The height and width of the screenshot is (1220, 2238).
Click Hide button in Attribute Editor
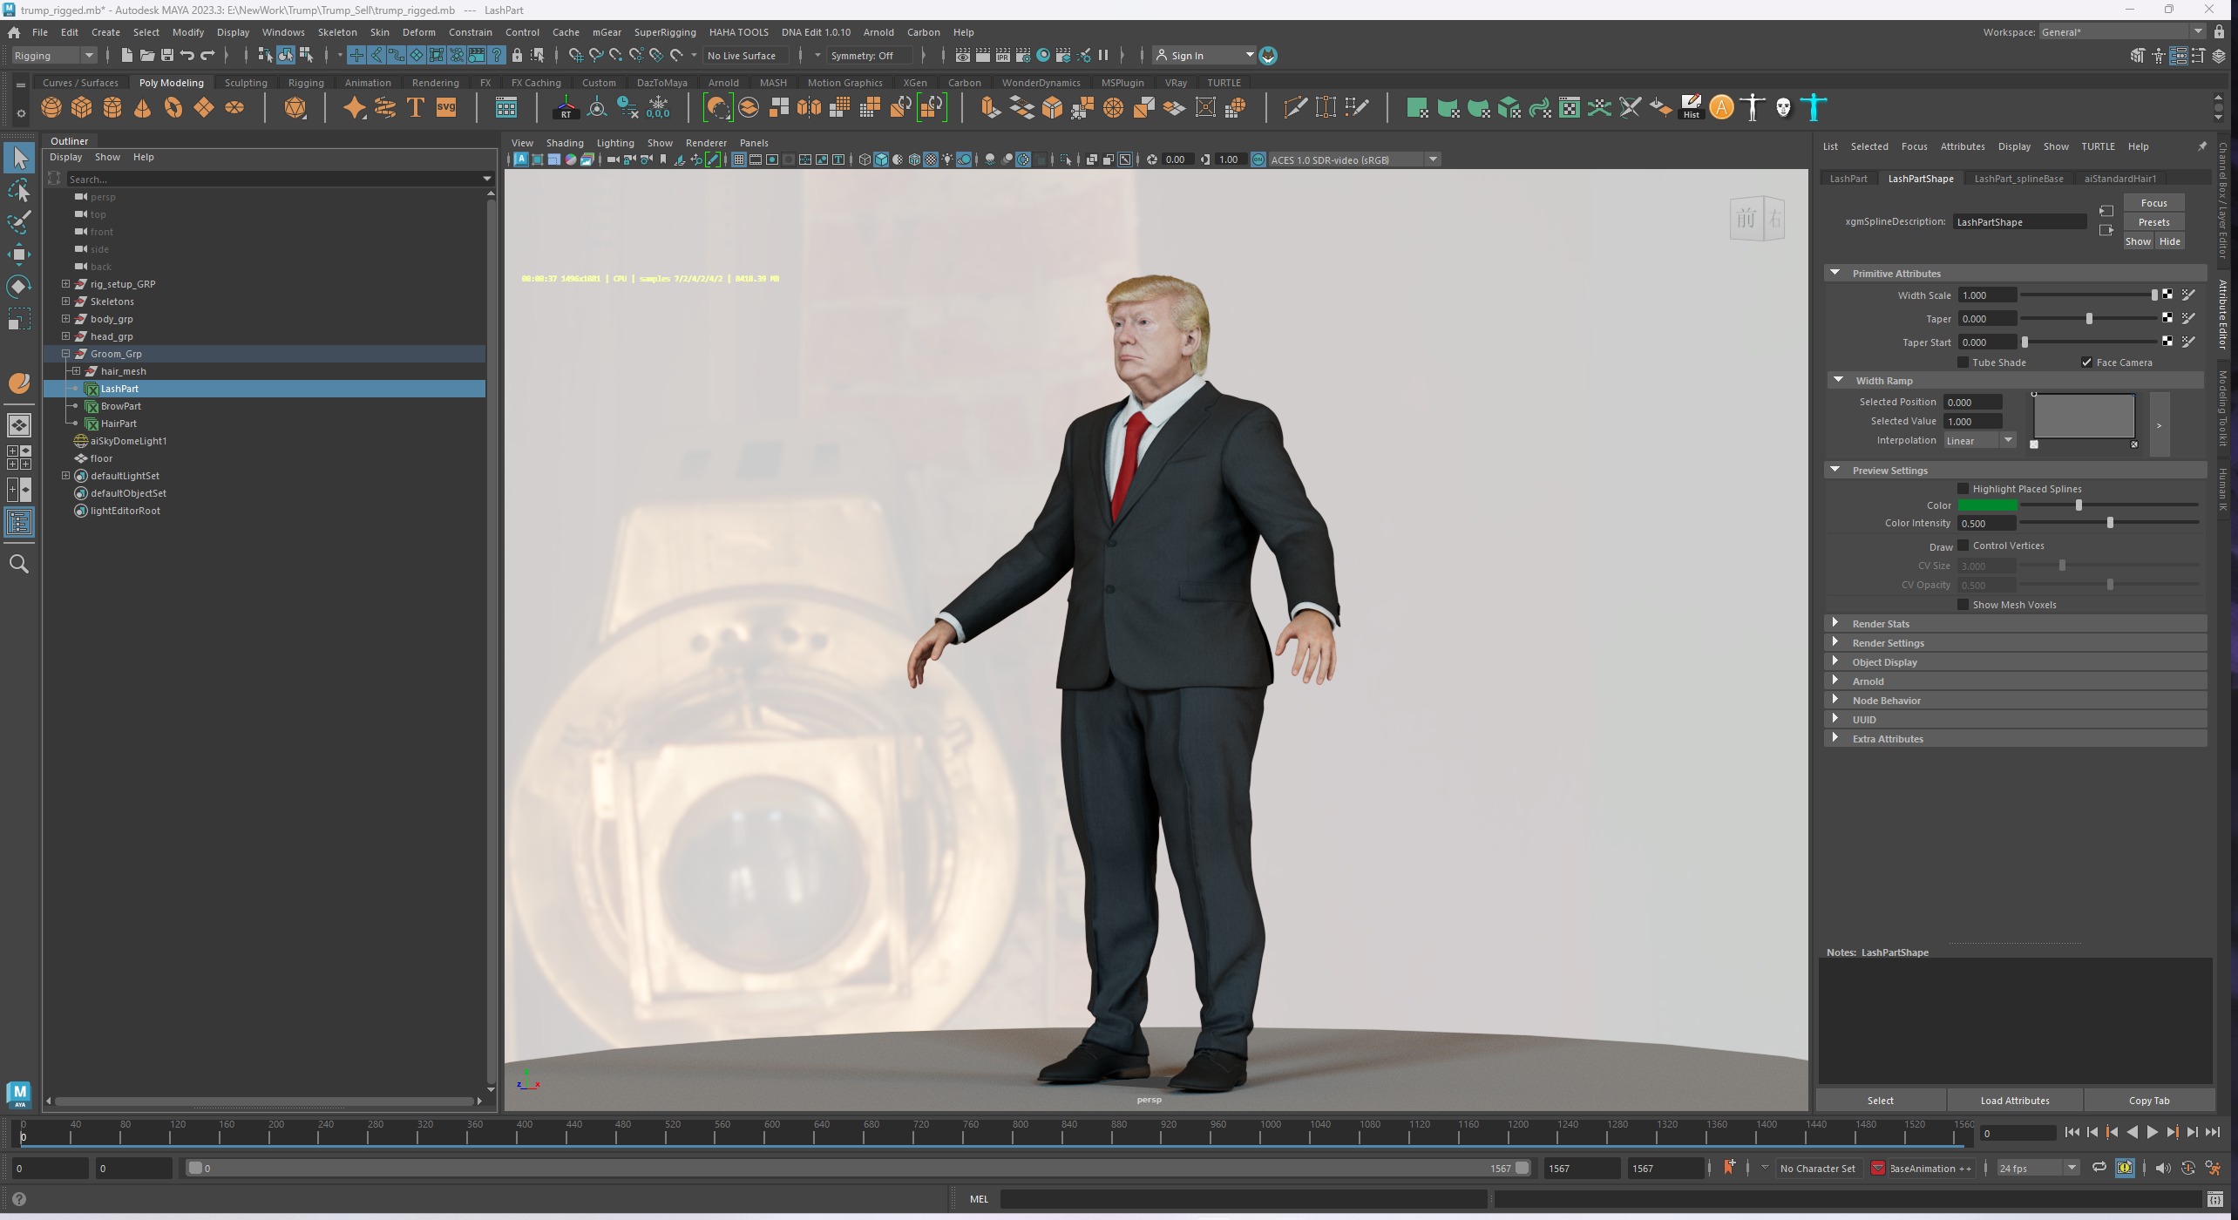pyautogui.click(x=2169, y=241)
